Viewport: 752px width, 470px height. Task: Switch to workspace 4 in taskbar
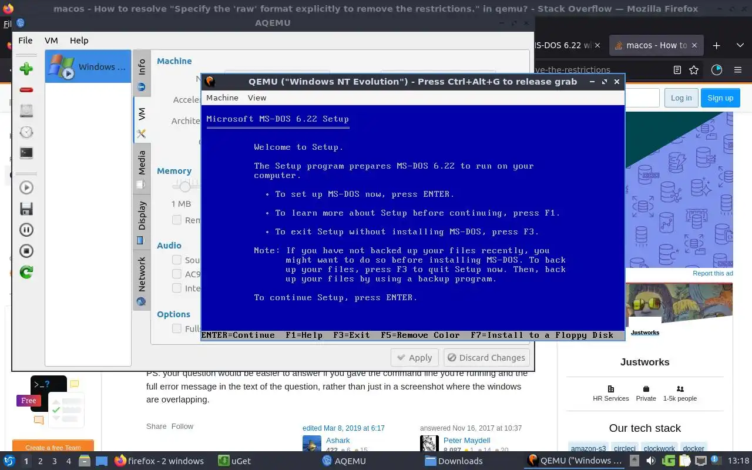[68, 461]
